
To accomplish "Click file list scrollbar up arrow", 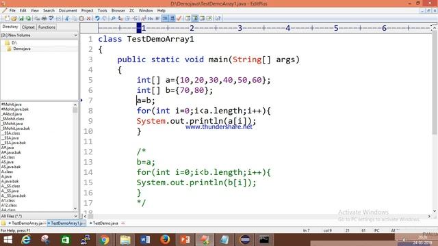I will click(75, 105).
